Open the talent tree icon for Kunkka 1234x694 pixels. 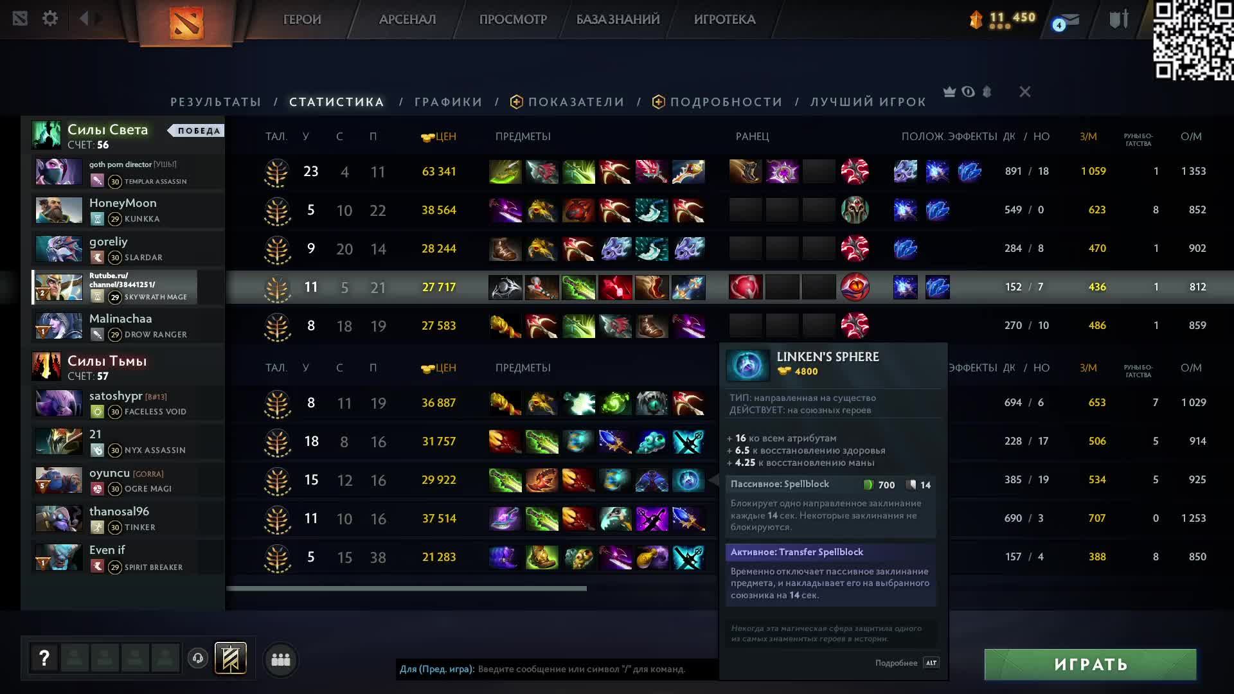point(278,211)
